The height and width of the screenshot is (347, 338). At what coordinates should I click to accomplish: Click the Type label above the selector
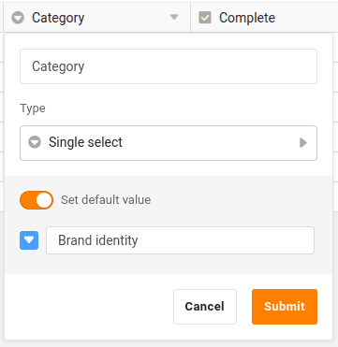pyautogui.click(x=33, y=108)
